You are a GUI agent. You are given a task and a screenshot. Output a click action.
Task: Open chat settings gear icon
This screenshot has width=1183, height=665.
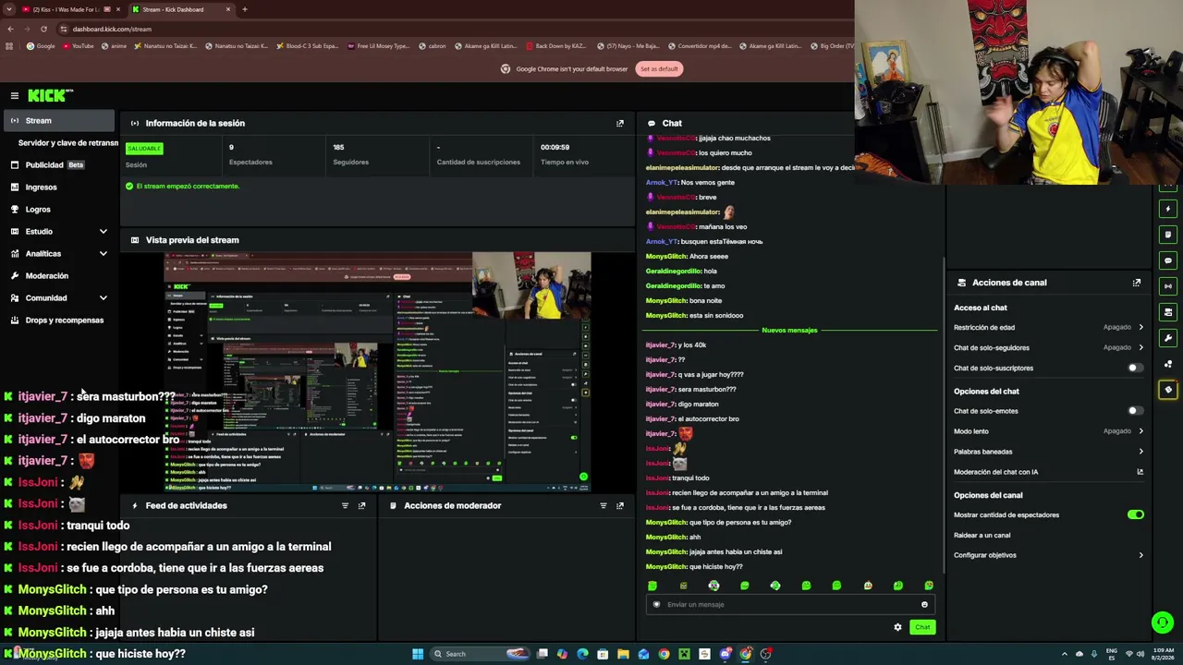[x=897, y=627]
